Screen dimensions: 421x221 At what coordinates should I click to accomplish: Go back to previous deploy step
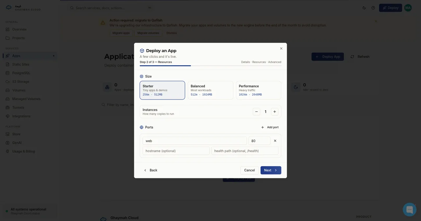point(150,170)
